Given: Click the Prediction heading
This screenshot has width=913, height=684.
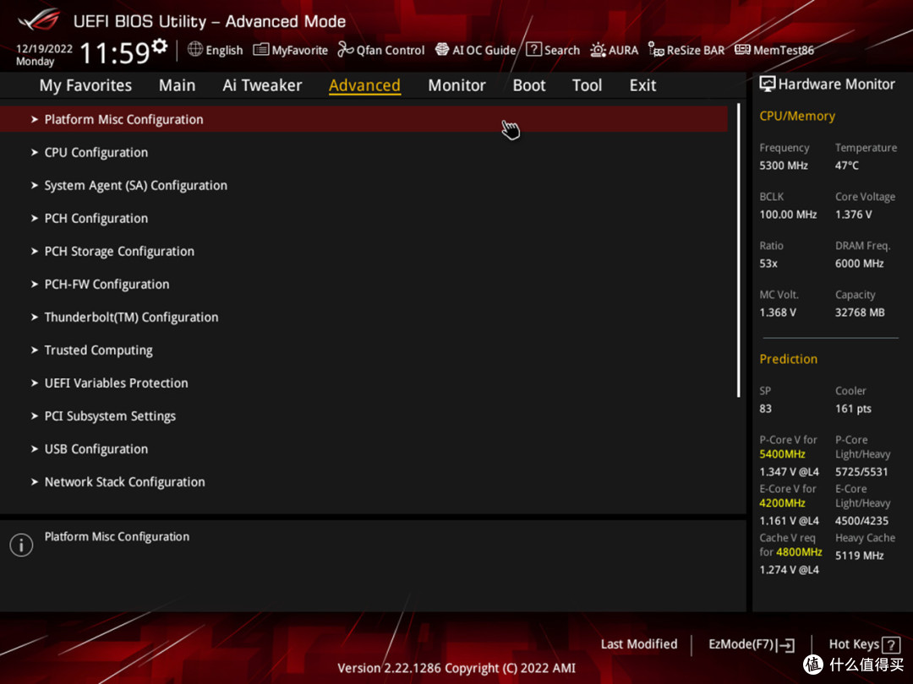Looking at the screenshot, I should click(789, 359).
